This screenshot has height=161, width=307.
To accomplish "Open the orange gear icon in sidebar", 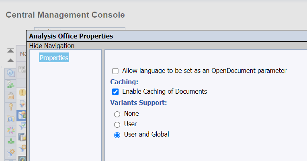I will pos(11,153).
